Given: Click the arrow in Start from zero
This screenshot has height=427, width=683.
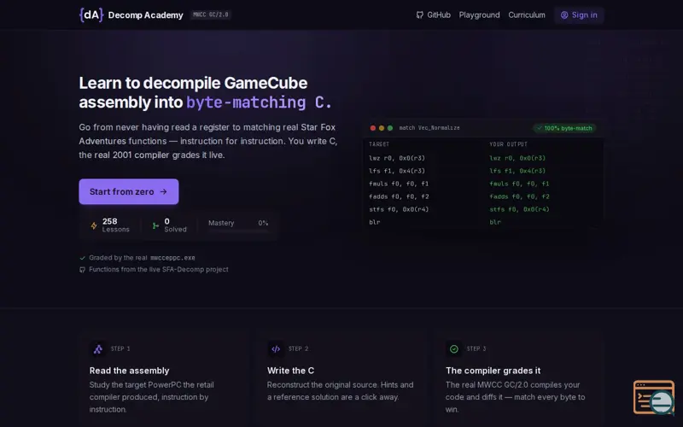Looking at the screenshot, I should (x=163, y=191).
